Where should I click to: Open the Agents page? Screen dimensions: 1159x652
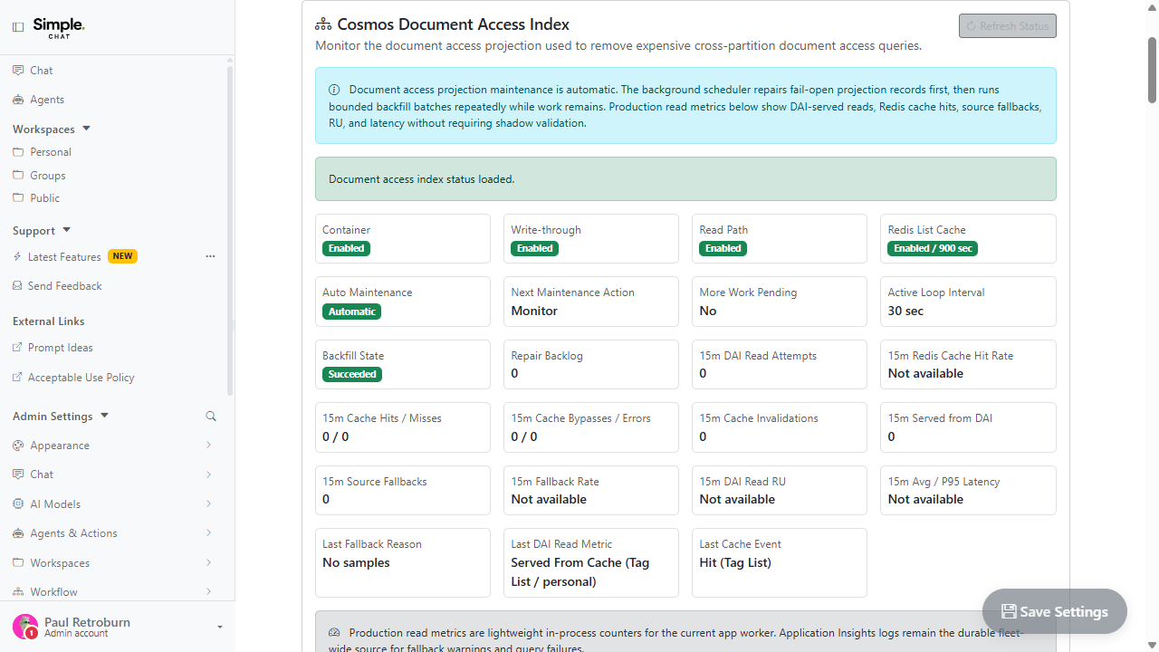click(47, 100)
